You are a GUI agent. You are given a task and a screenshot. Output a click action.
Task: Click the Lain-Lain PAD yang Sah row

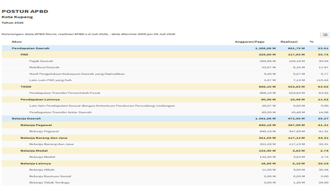(x=166, y=80)
